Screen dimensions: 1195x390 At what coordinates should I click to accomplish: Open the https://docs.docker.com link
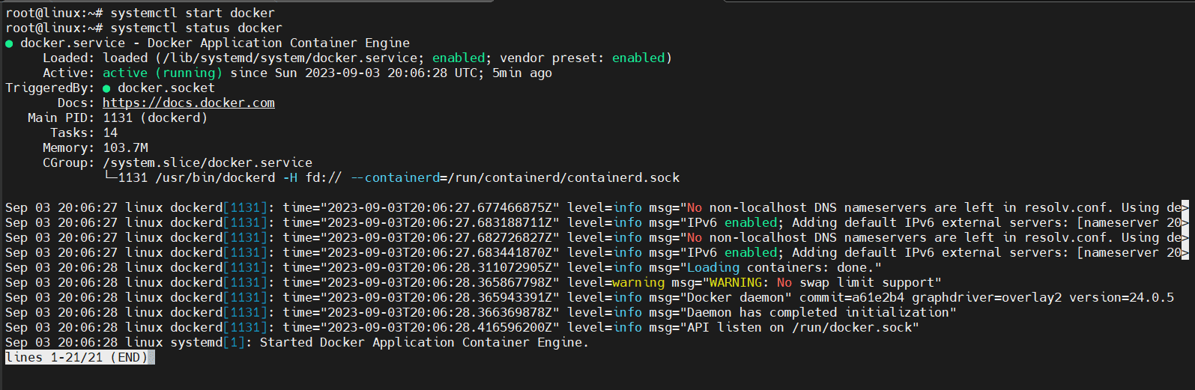pyautogui.click(x=189, y=103)
